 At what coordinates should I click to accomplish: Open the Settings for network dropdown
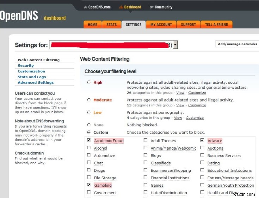click(175, 45)
